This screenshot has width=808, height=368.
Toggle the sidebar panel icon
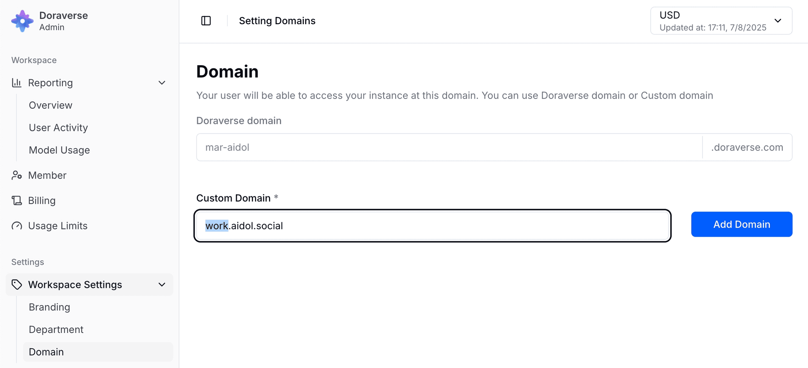pyautogui.click(x=206, y=21)
